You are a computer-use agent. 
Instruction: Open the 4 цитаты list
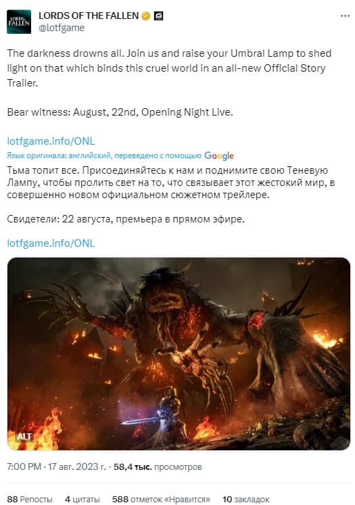pos(82,499)
